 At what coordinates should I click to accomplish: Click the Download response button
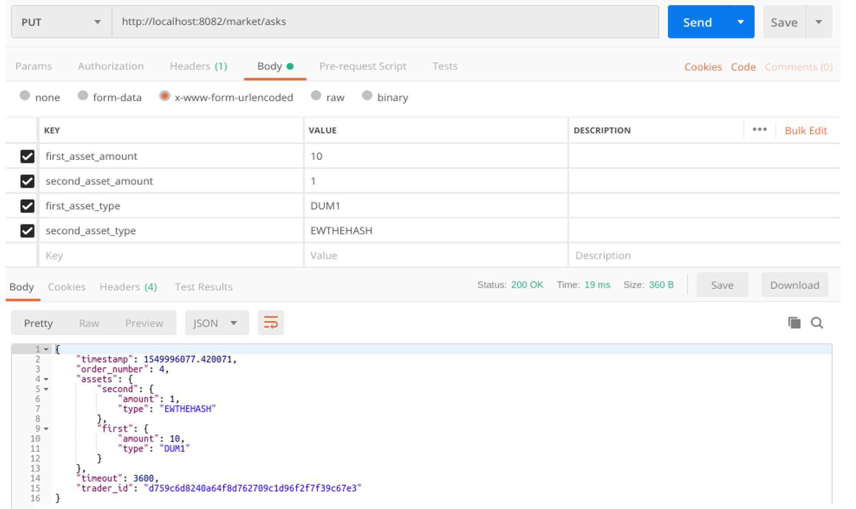(x=794, y=285)
